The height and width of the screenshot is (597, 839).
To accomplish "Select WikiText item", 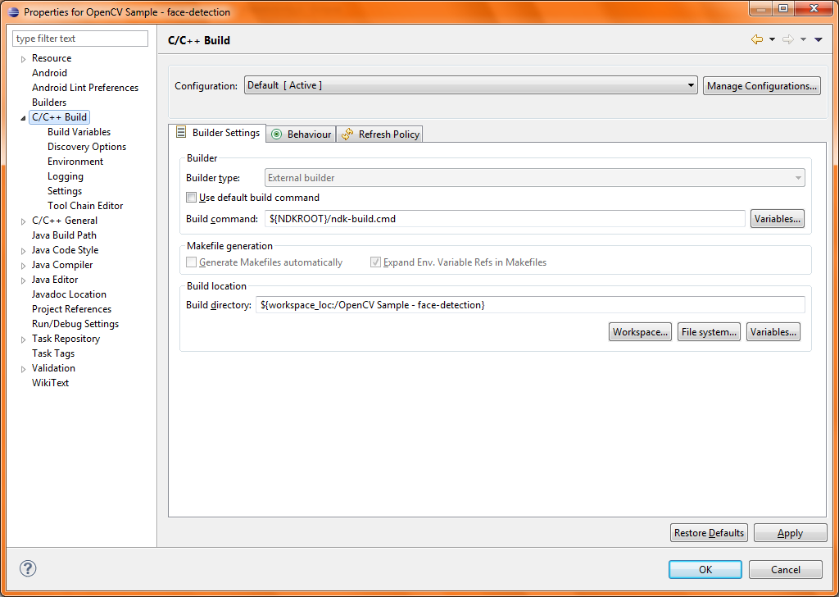I will [x=50, y=383].
